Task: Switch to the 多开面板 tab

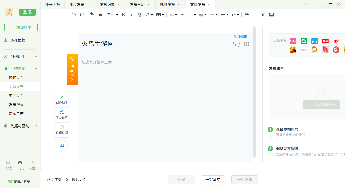Action: point(53,5)
